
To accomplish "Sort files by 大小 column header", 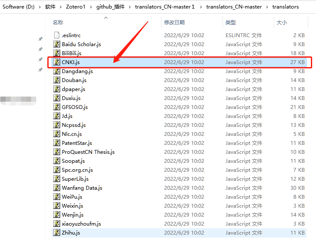I will pos(281,22).
